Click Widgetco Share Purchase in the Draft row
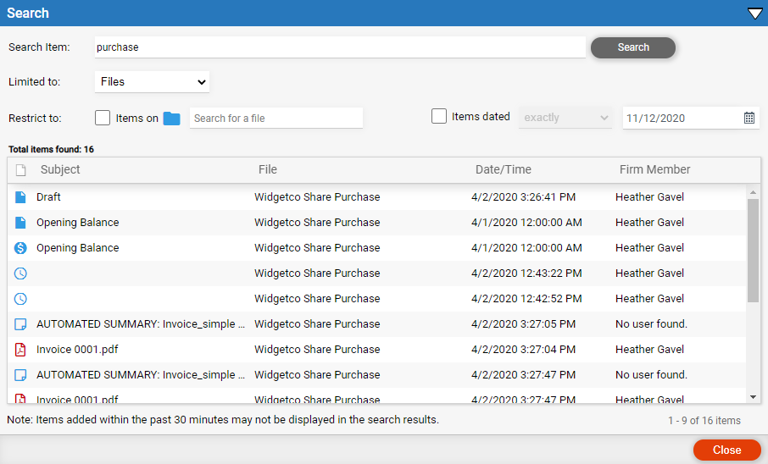768x464 pixels. point(317,197)
